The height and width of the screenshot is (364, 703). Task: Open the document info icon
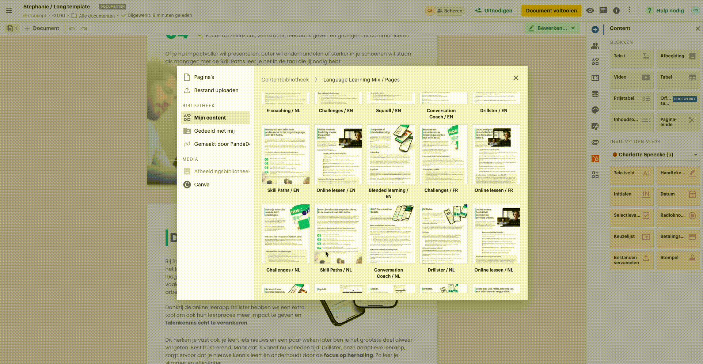616,11
